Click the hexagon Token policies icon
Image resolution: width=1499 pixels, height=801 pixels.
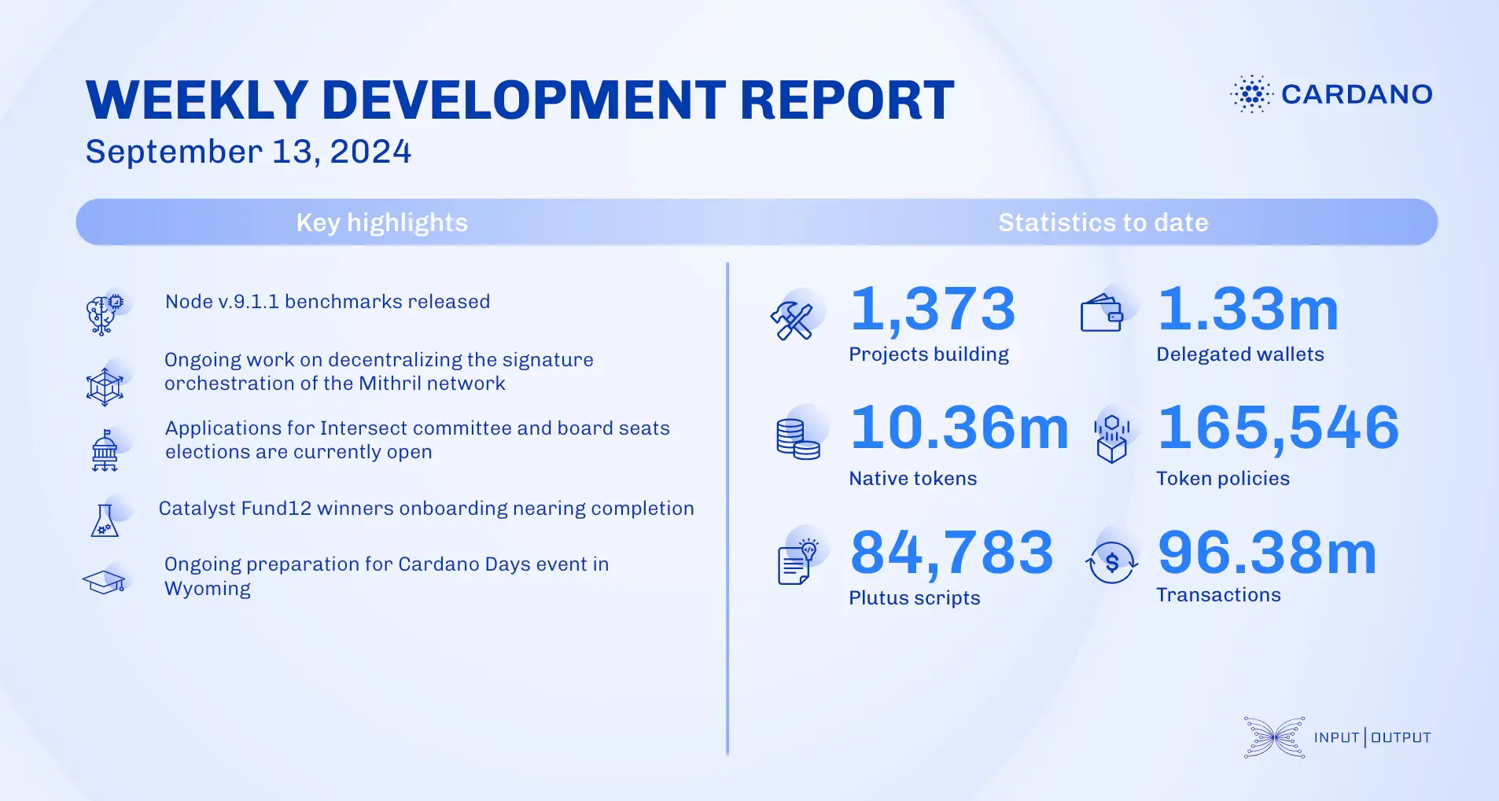(1112, 440)
